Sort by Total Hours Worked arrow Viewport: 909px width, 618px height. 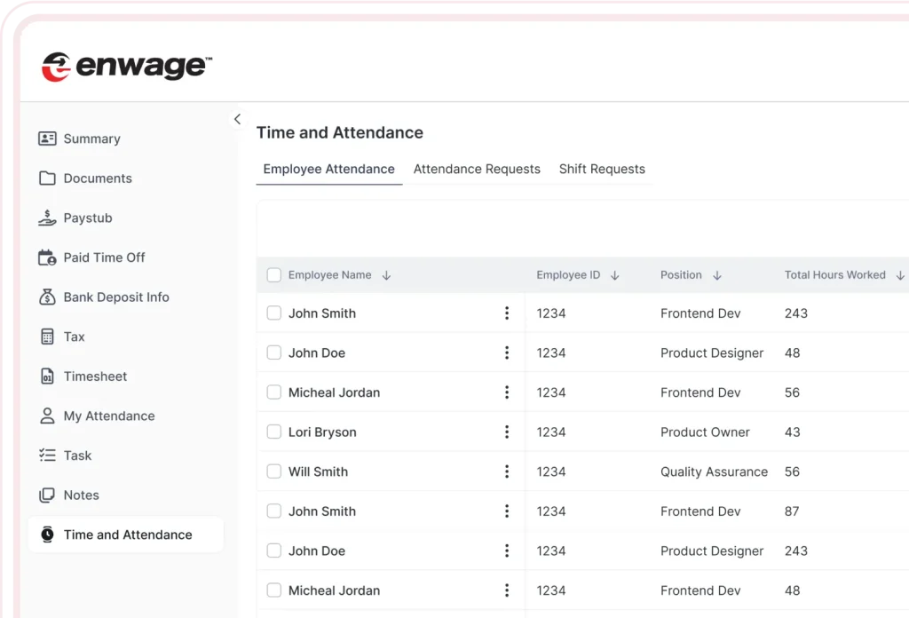(900, 275)
